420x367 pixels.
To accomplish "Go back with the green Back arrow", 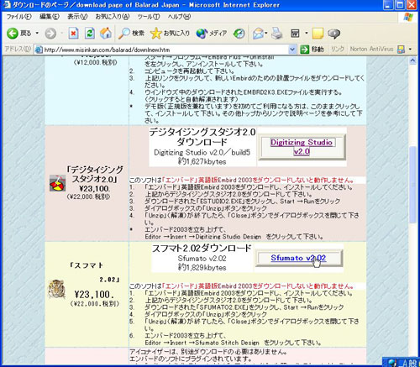I will pos(18,34).
